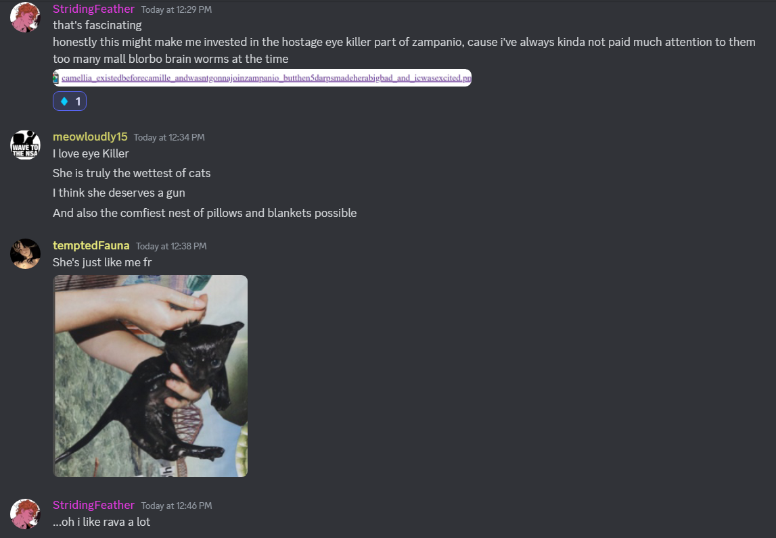Open temptedFauna's profile avatar

25,253
